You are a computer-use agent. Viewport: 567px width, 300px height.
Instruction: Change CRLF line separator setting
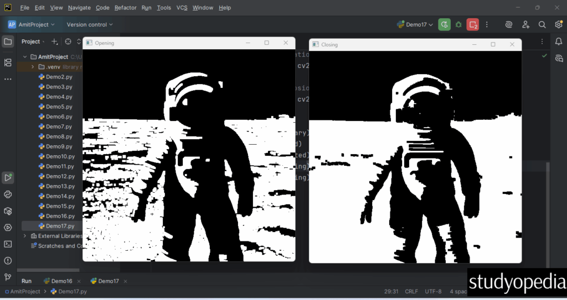411,291
